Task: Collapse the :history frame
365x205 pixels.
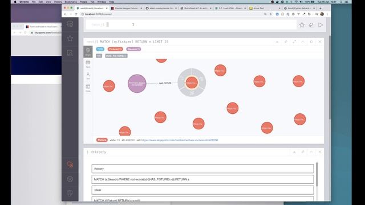Action: coord(311,152)
